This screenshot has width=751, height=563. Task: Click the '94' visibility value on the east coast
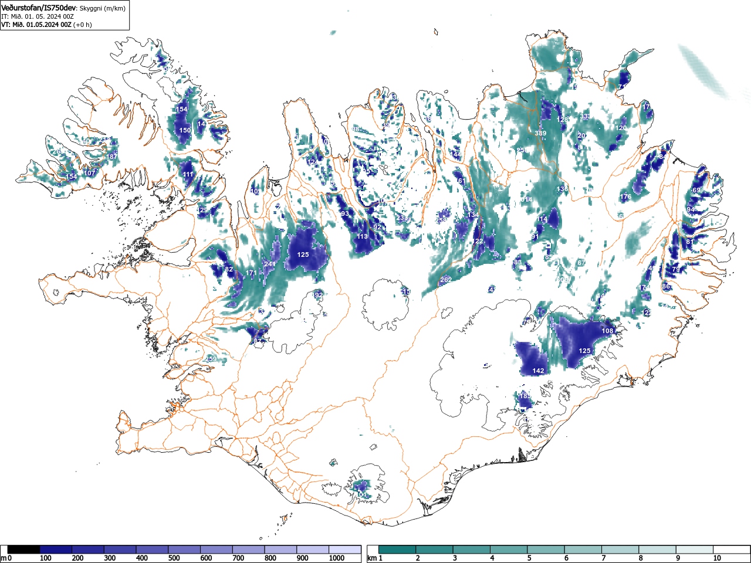tap(691, 210)
